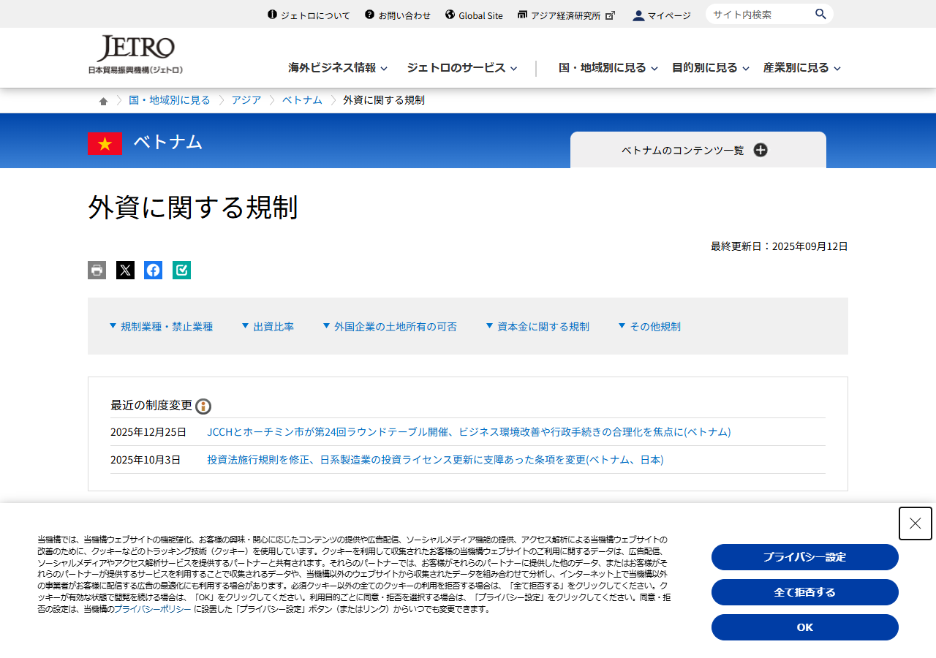
Task: Click OK cookie button
Action: pyautogui.click(x=805, y=627)
